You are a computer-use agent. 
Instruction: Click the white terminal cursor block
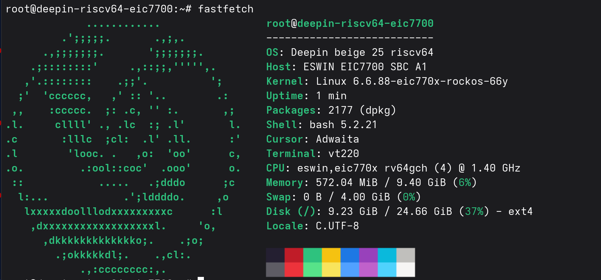201,278
